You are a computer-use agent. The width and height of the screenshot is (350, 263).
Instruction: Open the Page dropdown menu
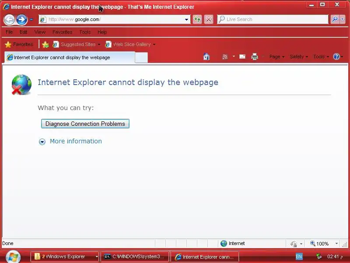pyautogui.click(x=277, y=57)
